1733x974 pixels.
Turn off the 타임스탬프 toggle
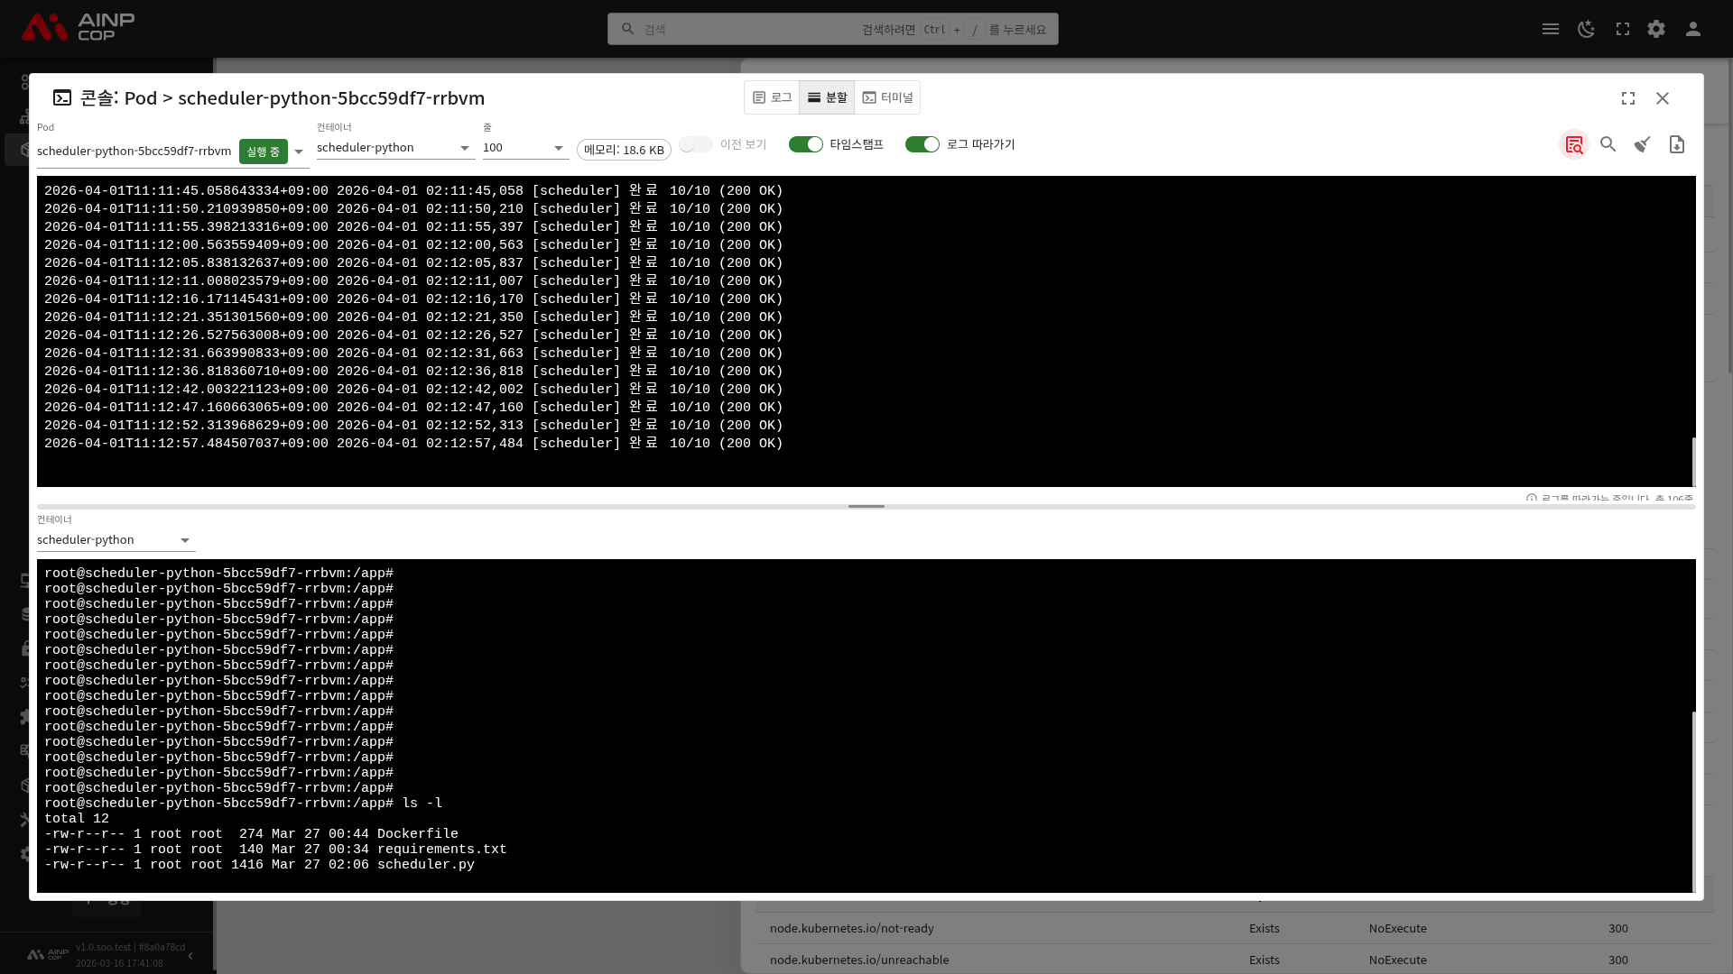[x=806, y=144]
